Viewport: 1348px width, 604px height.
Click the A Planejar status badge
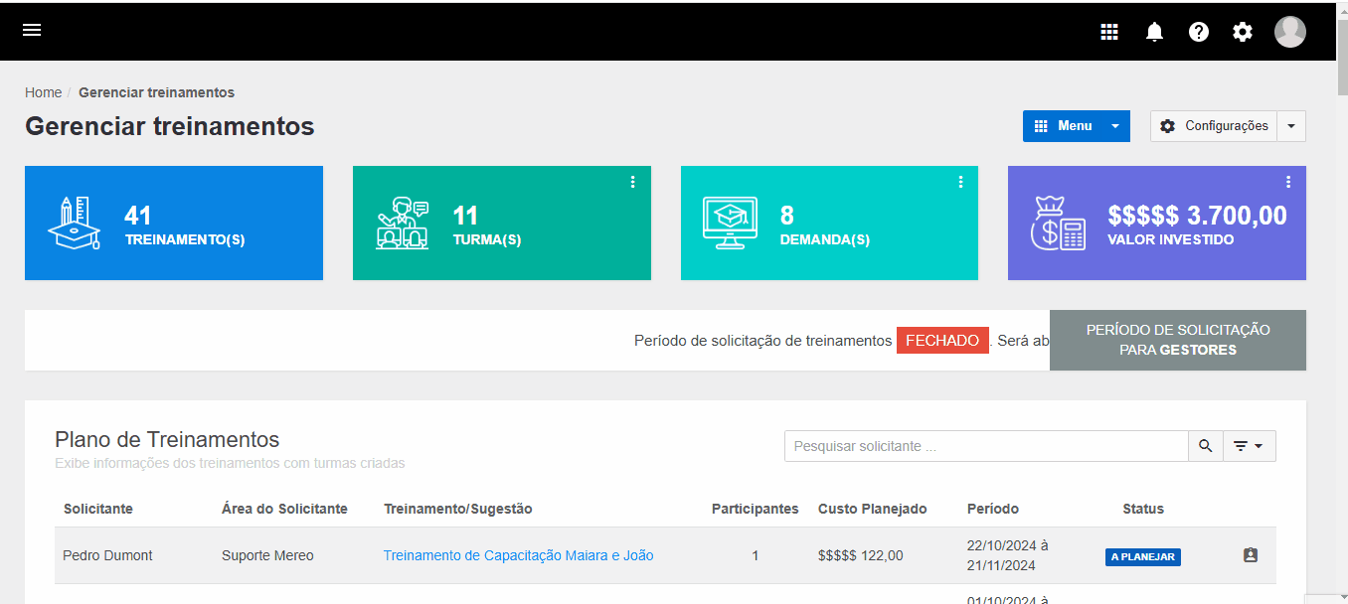[1142, 557]
